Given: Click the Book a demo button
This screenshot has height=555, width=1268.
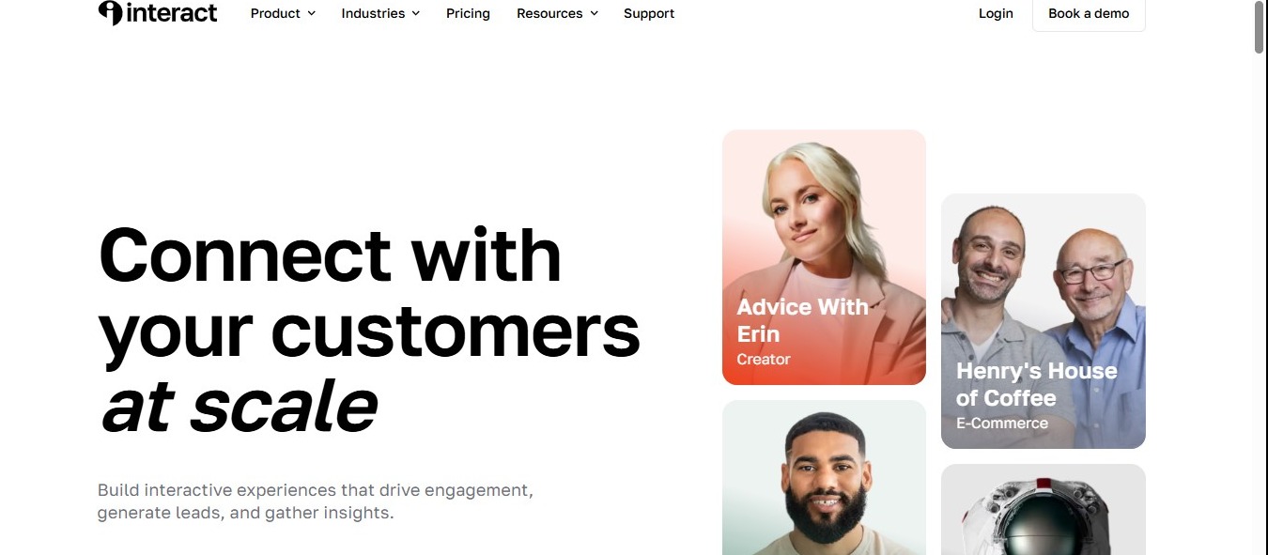Looking at the screenshot, I should (x=1089, y=13).
